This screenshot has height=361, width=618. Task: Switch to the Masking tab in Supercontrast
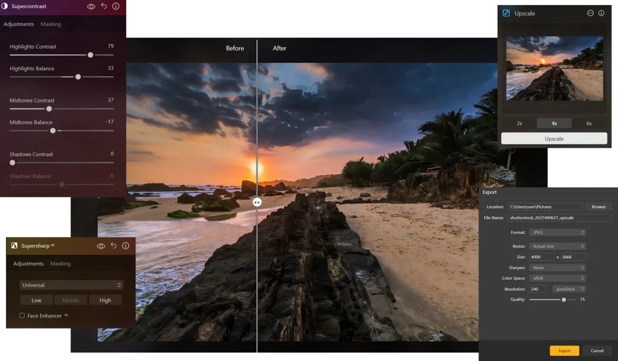click(x=50, y=24)
